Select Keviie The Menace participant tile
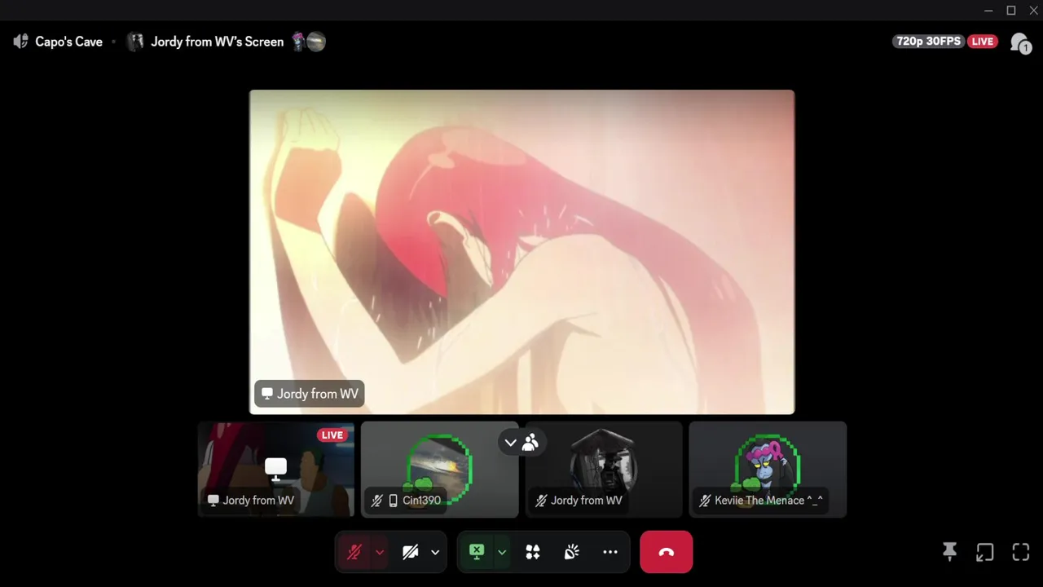Viewport: 1043px width, 587px height. click(768, 470)
